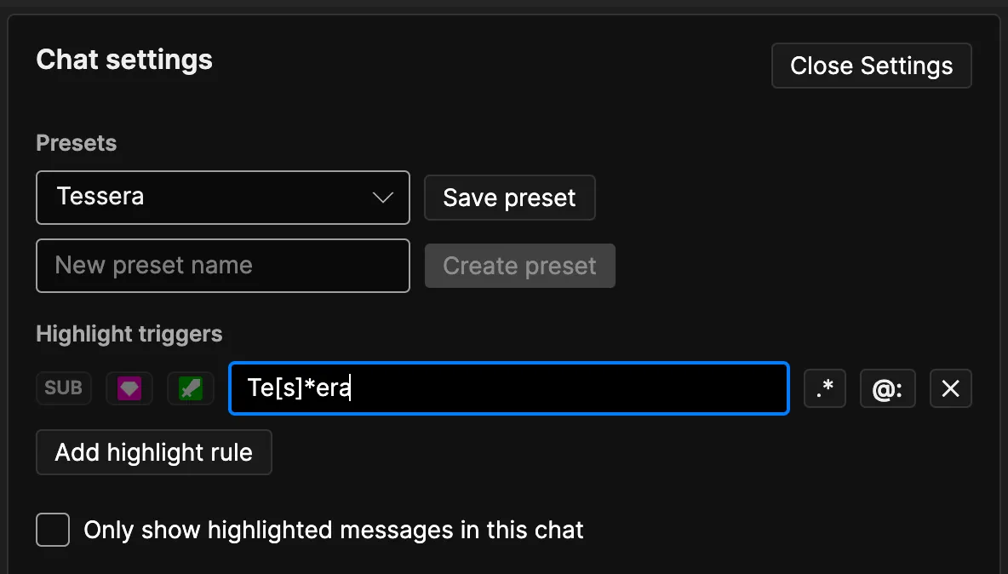This screenshot has height=574, width=1008.
Task: Toggle the SUB subscriber badge filter
Action: tap(64, 388)
